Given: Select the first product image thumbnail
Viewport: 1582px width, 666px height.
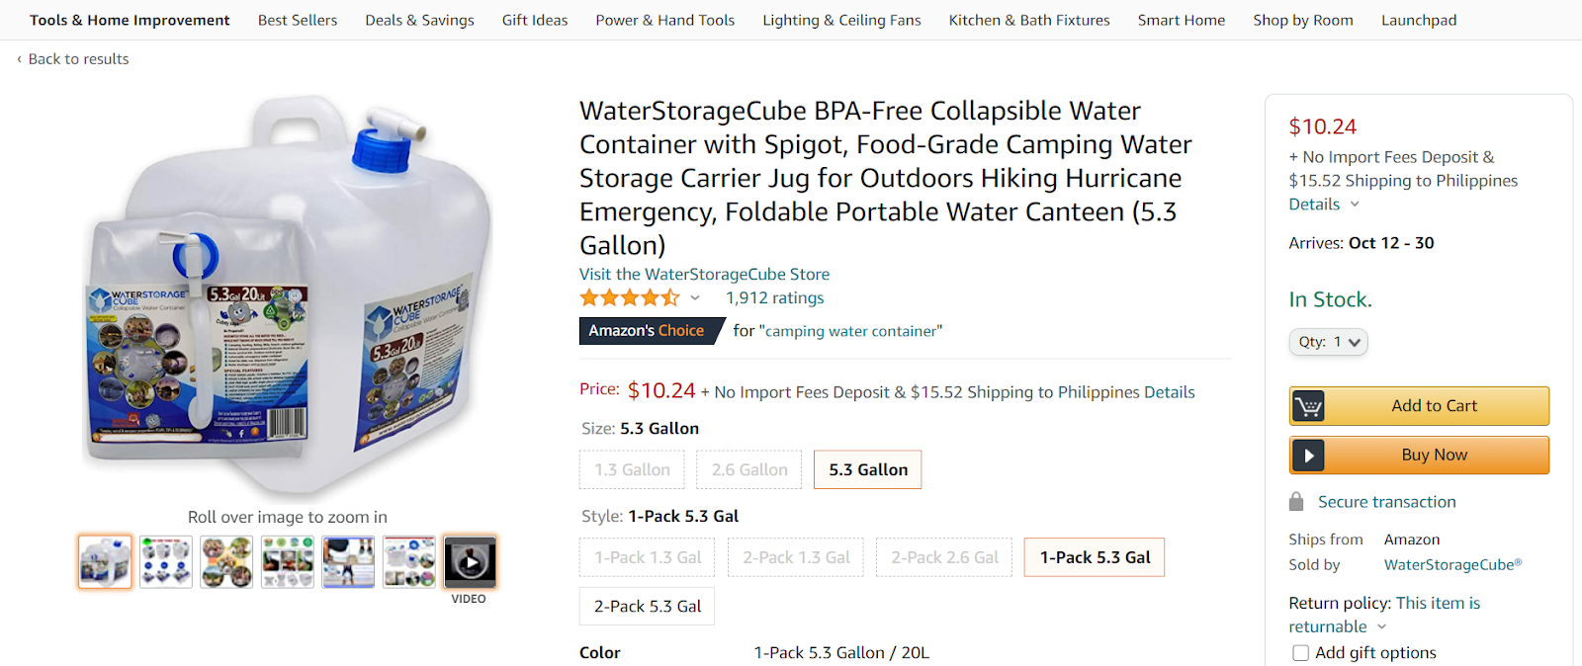Looking at the screenshot, I should 105,561.
